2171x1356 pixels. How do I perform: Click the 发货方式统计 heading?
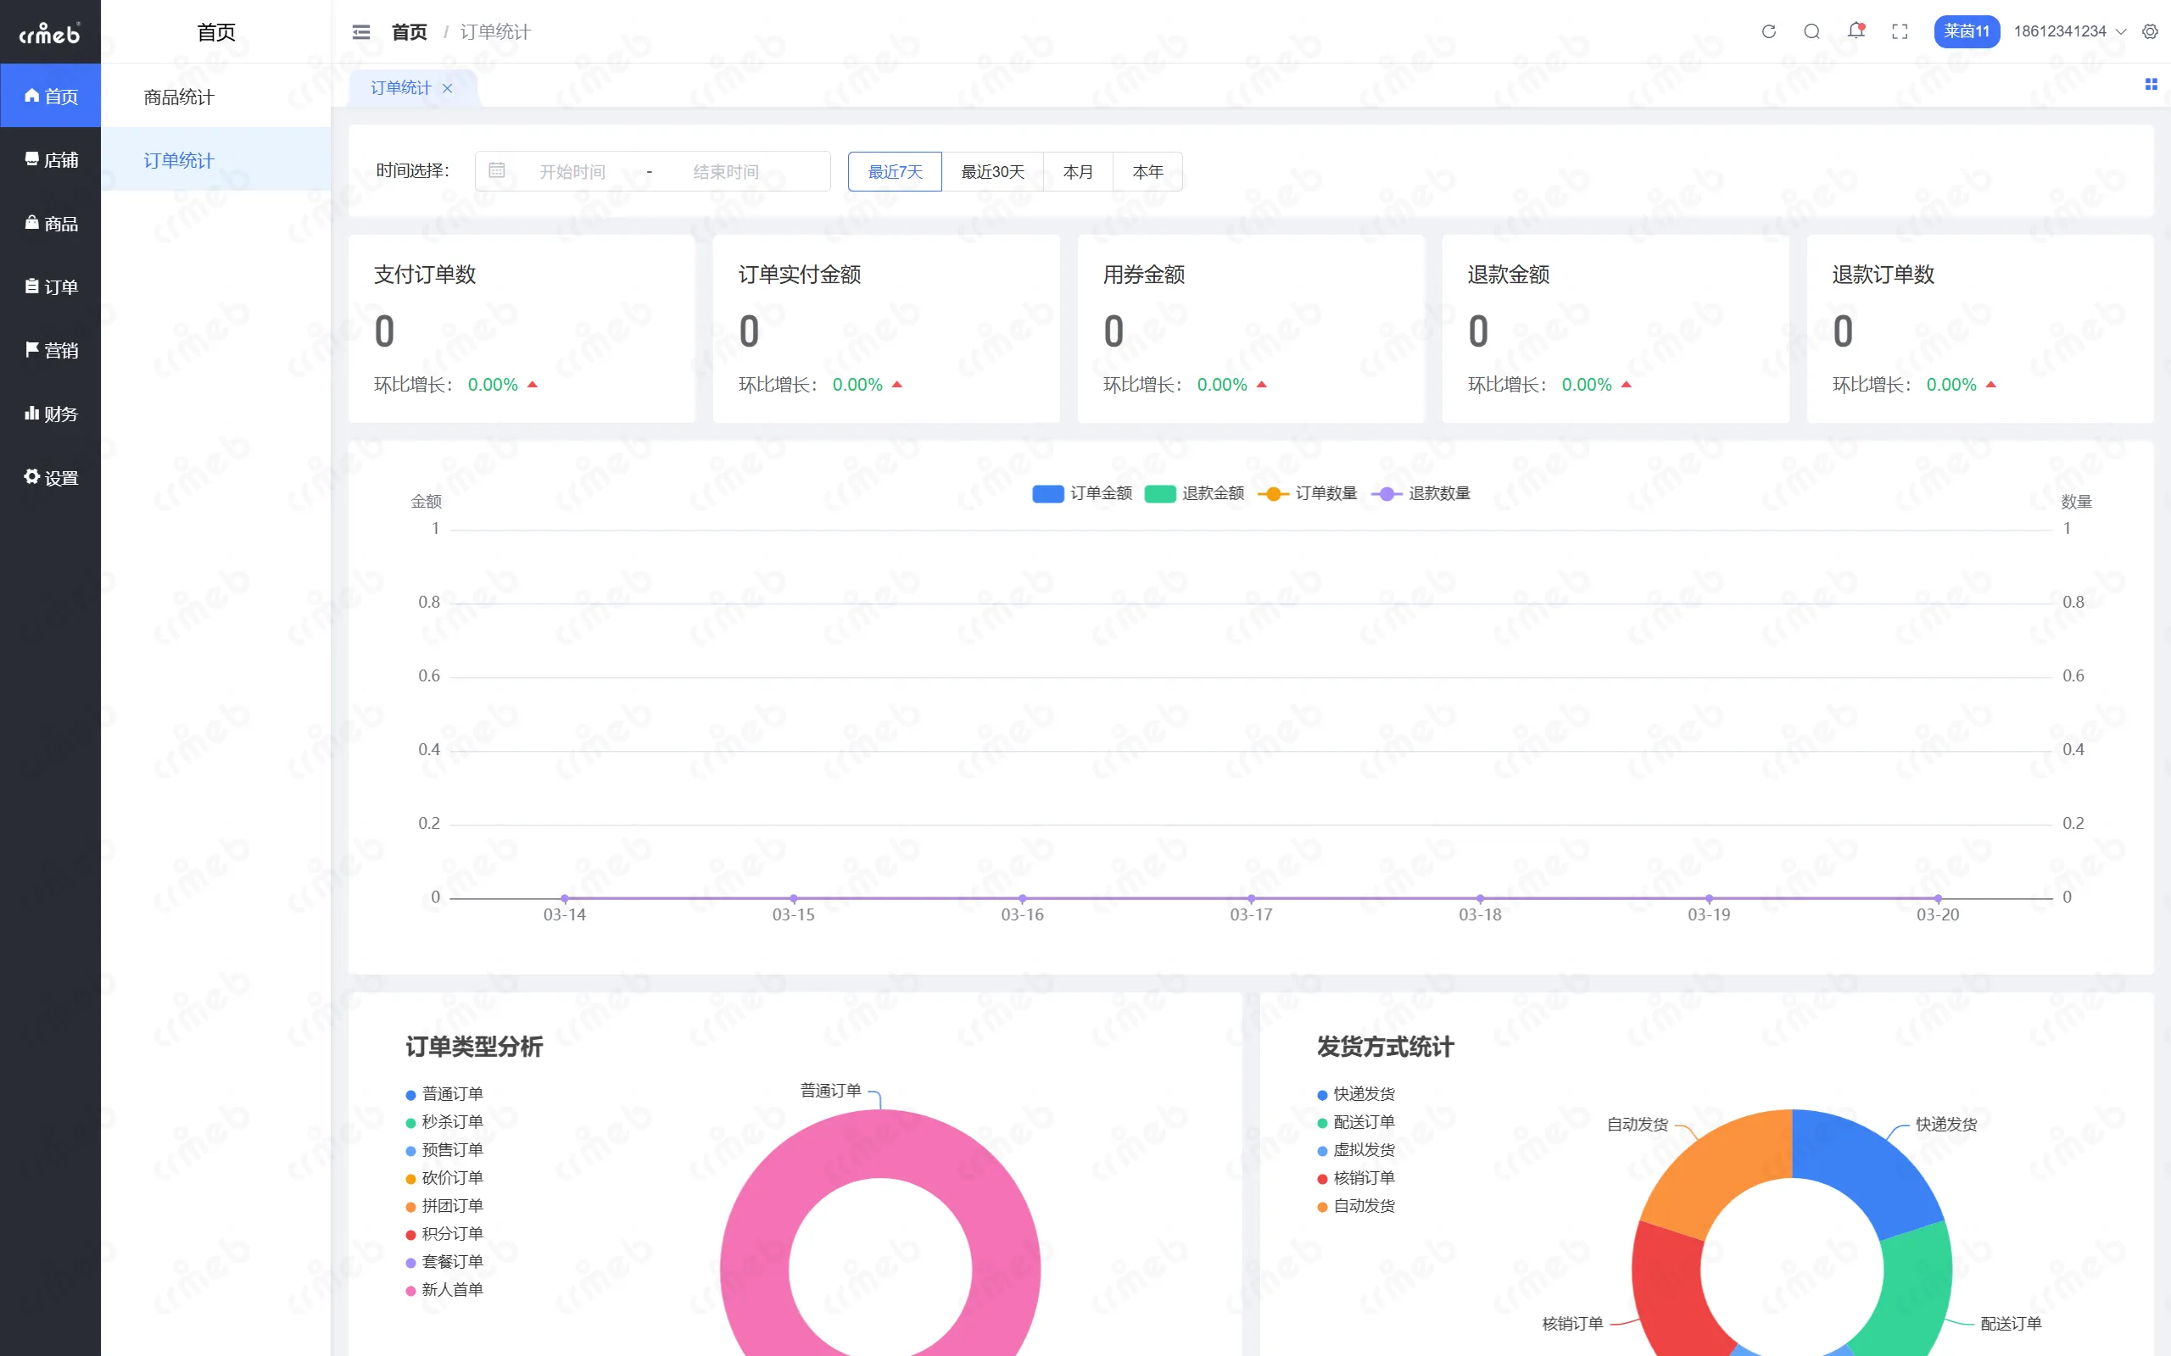point(1385,1047)
